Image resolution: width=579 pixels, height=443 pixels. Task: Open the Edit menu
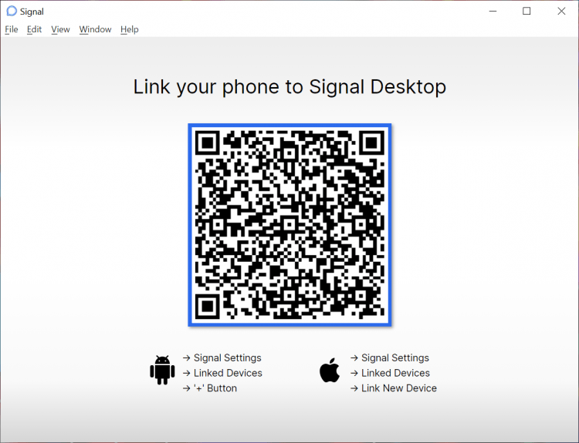coord(34,29)
